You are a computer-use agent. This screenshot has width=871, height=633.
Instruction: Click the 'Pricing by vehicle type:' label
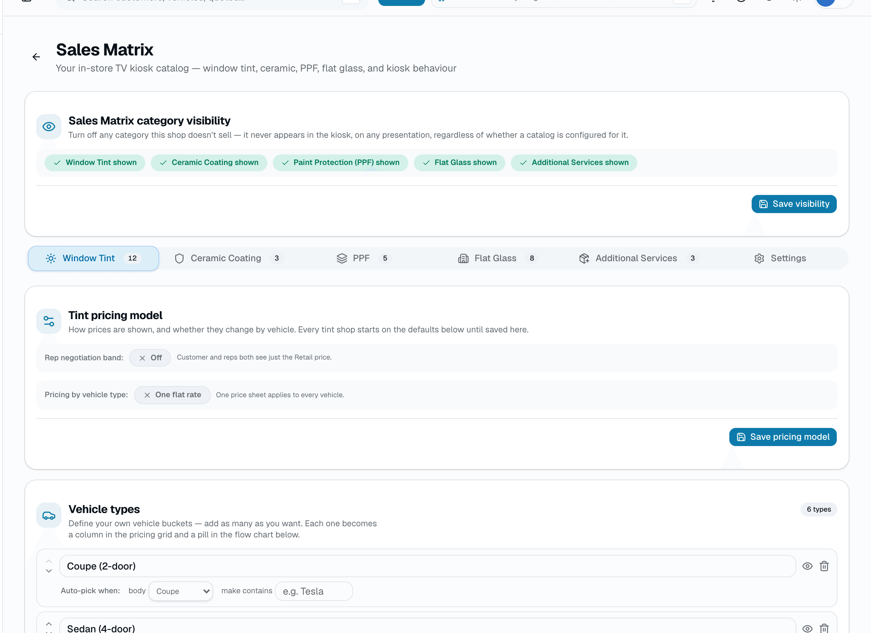(86, 395)
